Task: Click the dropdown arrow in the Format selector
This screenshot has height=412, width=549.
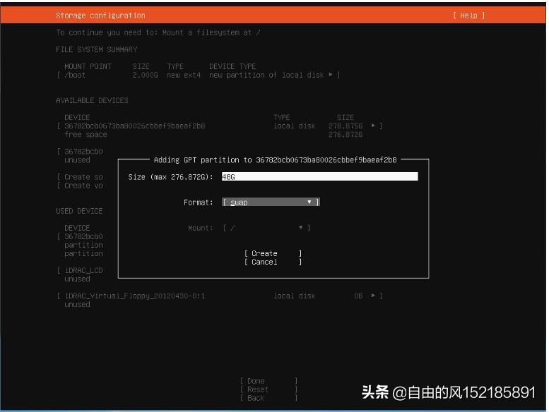Action: pyautogui.click(x=309, y=202)
